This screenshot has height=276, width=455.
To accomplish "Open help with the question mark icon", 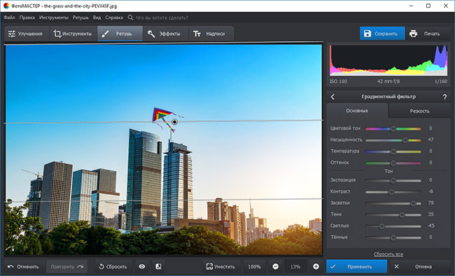I will pyautogui.click(x=444, y=97).
